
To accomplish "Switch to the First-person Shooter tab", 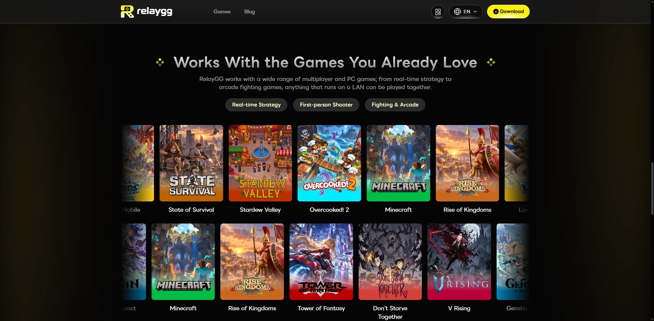I will coord(326,105).
